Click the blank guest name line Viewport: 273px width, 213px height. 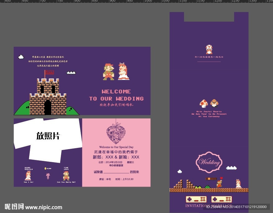tap(116, 173)
